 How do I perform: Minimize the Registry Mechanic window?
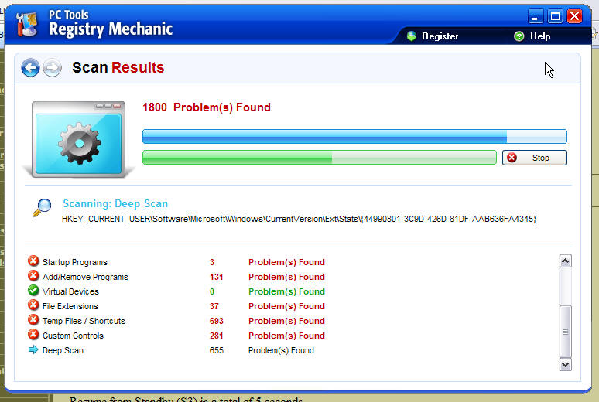(536, 16)
